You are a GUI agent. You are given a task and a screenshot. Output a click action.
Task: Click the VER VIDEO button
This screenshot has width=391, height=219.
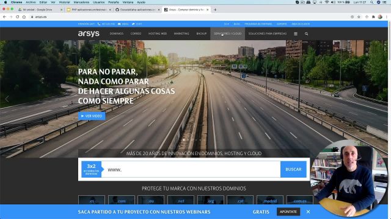pos(92,116)
